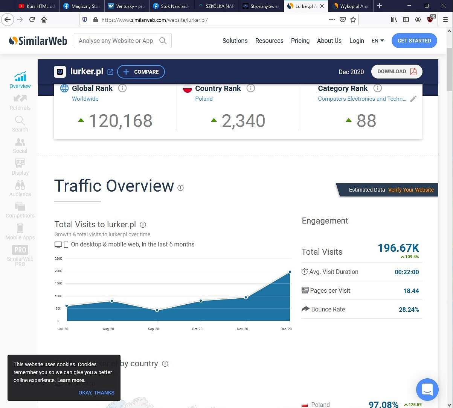Go to the Pricing page
Image resolution: width=453 pixels, height=408 pixels.
click(x=300, y=41)
